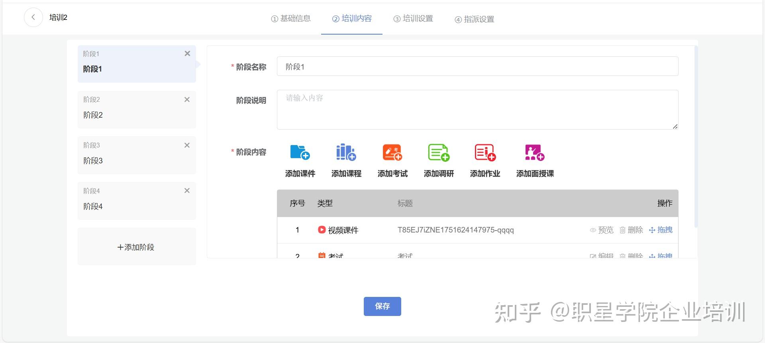Image resolution: width=765 pixels, height=343 pixels.
Task: Click the 序号 column header
Action: pyautogui.click(x=297, y=203)
